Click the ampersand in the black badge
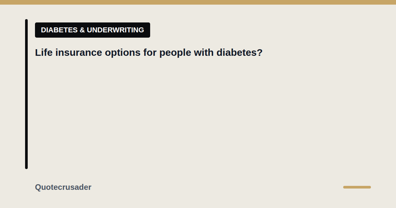Image resolution: width=396 pixels, height=208 pixels. point(82,30)
